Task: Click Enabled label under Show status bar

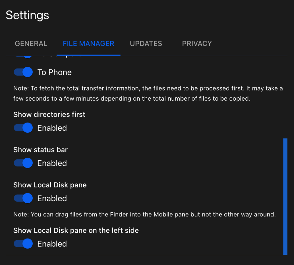Action: [52, 163]
